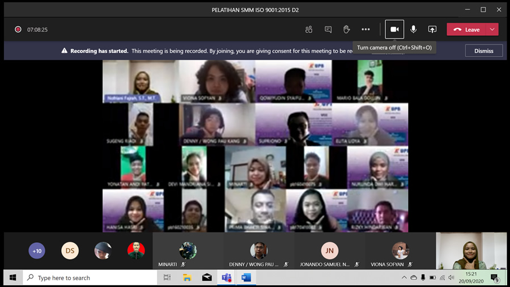510x287 pixels.
Task: Leave the meeting with the red button
Action: 467,29
